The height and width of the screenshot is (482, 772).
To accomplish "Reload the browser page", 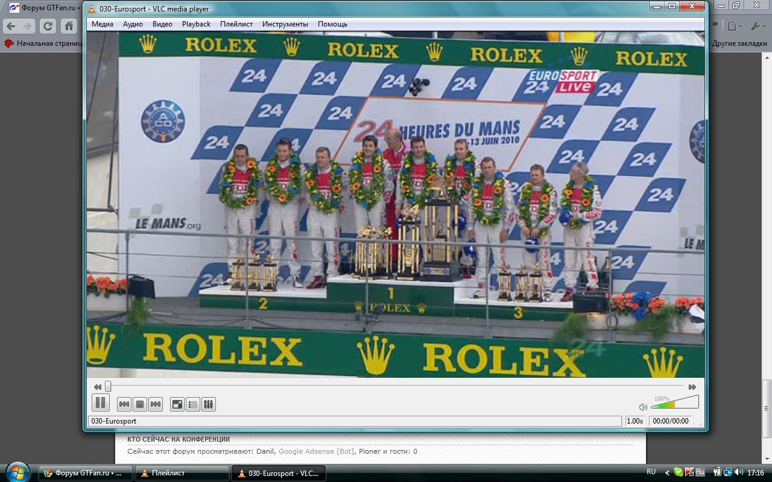I will [x=48, y=26].
